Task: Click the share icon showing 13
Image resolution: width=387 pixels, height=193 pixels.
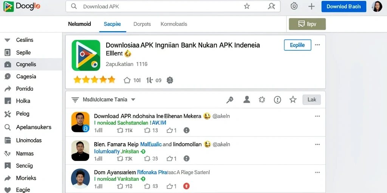Action: (147, 130)
